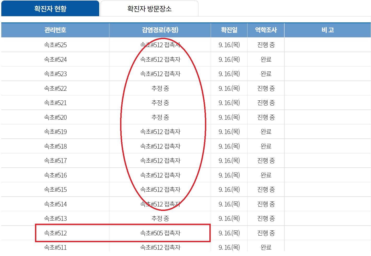Click 완료 status in 속초#523 row

tap(266, 74)
